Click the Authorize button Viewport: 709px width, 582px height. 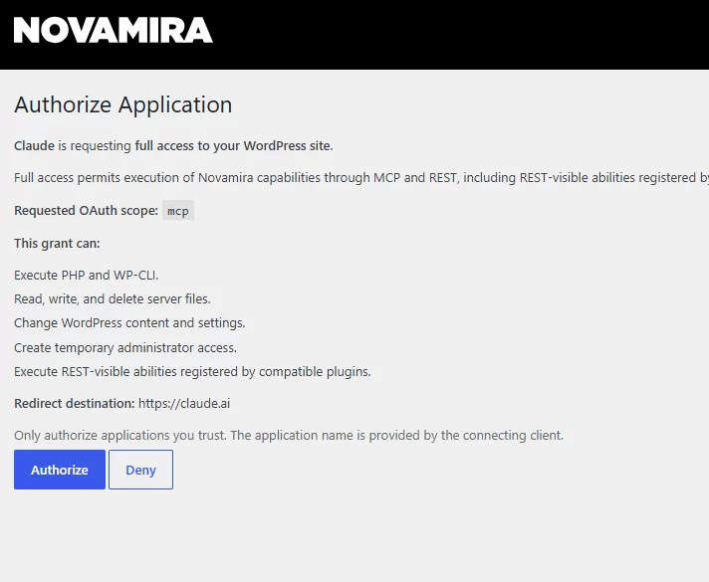pos(60,470)
